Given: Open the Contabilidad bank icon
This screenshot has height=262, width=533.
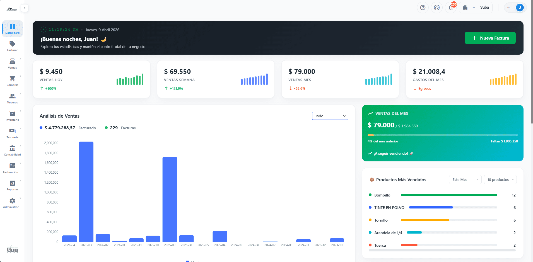Looking at the screenshot, I should click(12, 148).
